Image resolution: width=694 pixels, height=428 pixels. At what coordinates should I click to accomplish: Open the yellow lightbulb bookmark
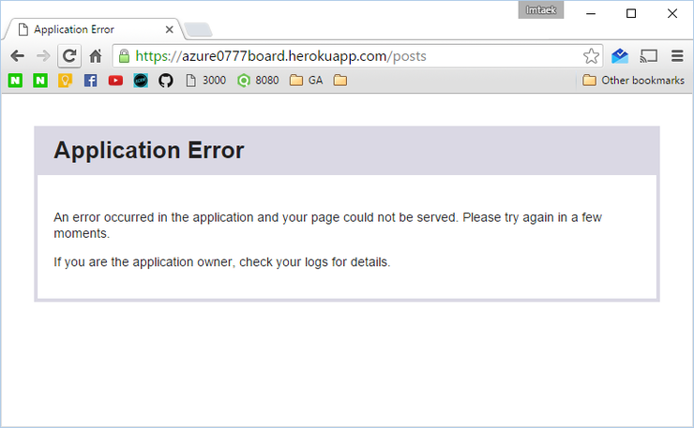[x=65, y=81]
